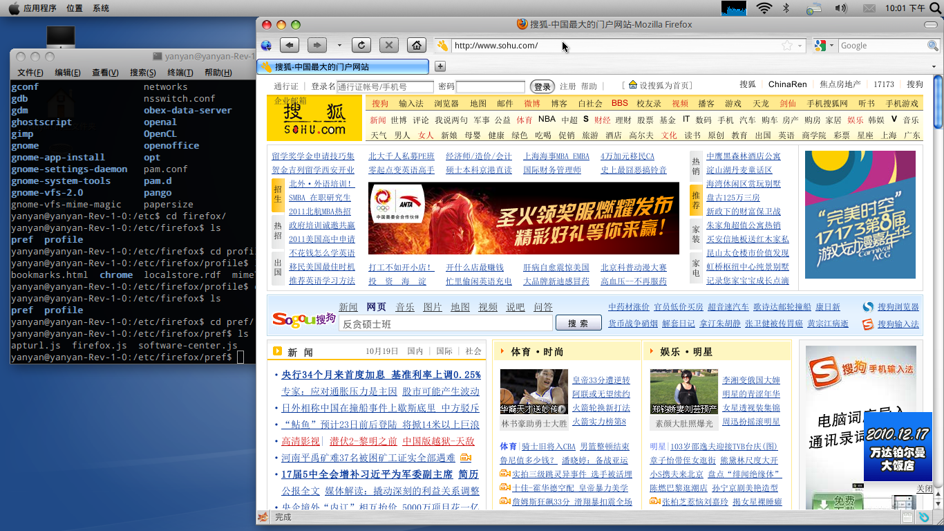The image size is (944, 531).
Task: Open the system monitor graph applet
Action: coord(734,8)
